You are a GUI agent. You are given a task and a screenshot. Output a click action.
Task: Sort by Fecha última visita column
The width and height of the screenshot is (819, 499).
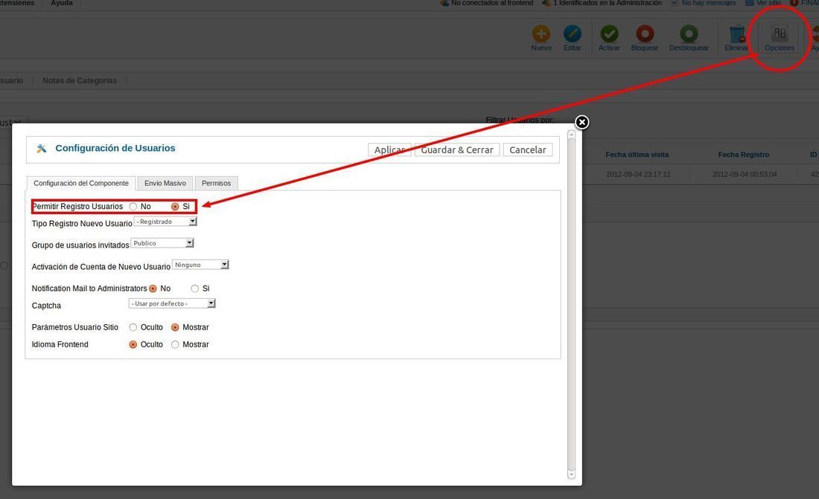637,155
